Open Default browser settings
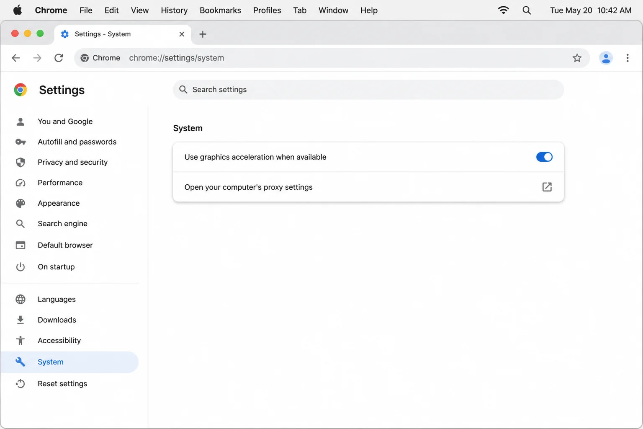Viewport: 643px width, 429px height. 69,245
